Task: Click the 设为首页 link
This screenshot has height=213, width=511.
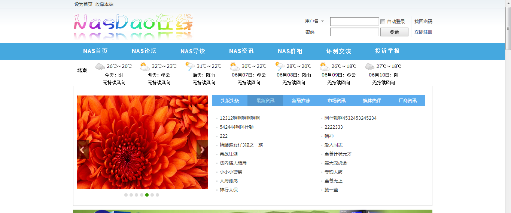Action: tap(83, 4)
